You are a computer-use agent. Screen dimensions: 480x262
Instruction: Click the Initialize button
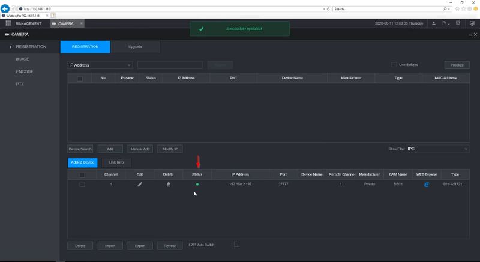pyautogui.click(x=457, y=65)
